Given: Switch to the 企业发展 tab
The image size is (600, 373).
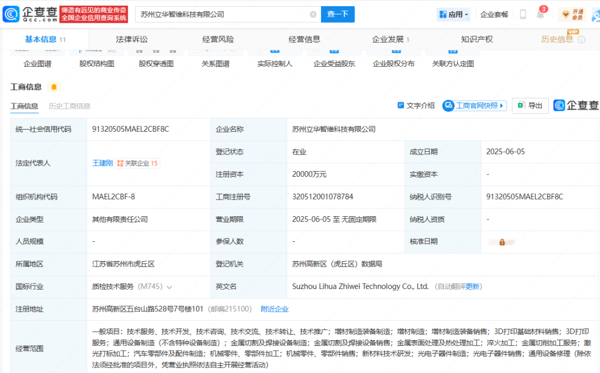Looking at the screenshot, I should click(x=391, y=39).
